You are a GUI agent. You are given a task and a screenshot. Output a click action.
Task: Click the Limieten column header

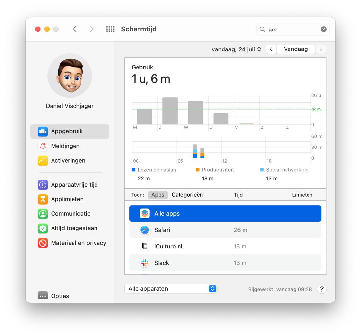click(x=302, y=195)
